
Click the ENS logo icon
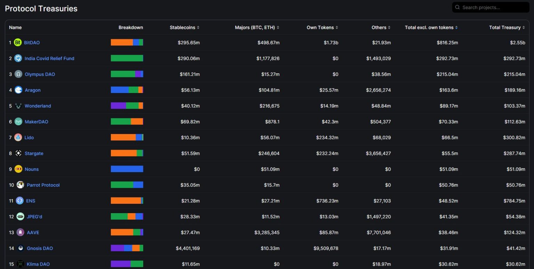(x=20, y=201)
